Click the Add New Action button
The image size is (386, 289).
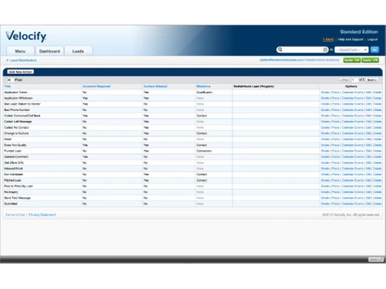click(x=21, y=72)
